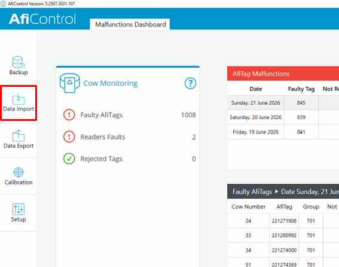The height and width of the screenshot is (267, 339).
Task: Click group 701 in cow 24 row
Action: pos(311,221)
